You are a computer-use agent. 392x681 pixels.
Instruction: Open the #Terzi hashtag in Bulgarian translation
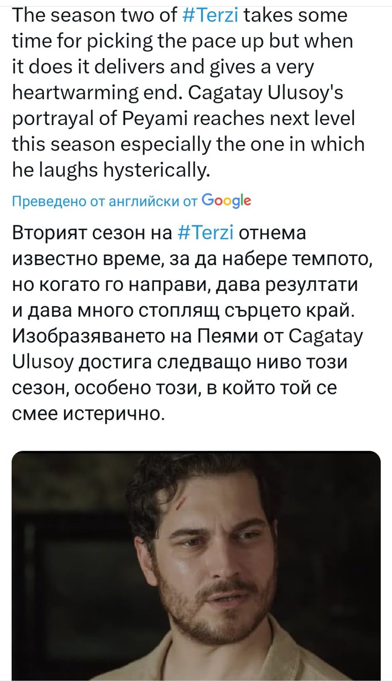[205, 233]
